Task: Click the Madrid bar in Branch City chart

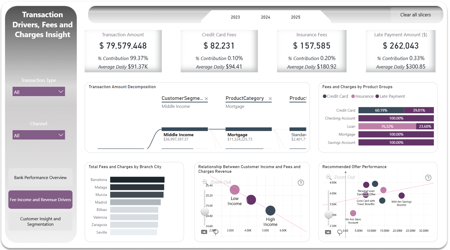Action: (135, 202)
